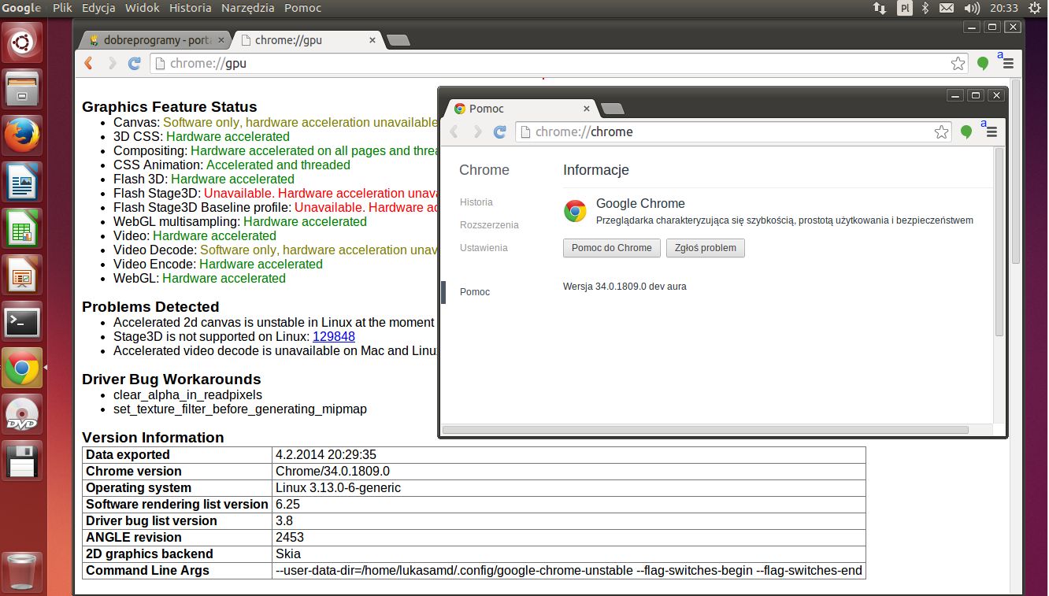1049x596 pixels.
Task: Select Pomoc in the Chrome sidebar
Action: pyautogui.click(x=475, y=292)
